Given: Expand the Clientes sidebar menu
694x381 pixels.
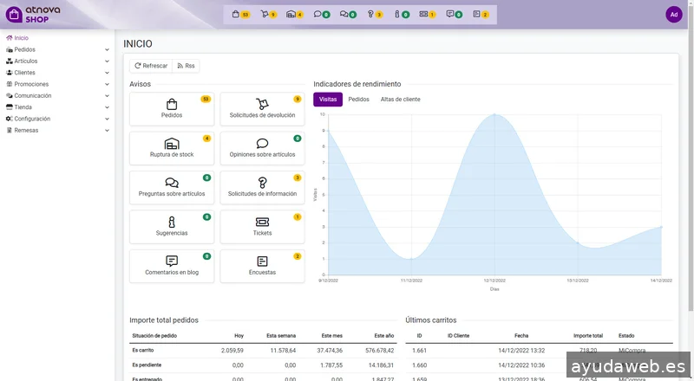Looking at the screenshot, I should 57,73.
